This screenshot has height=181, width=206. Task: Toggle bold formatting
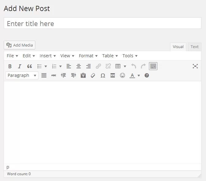pos(10,66)
